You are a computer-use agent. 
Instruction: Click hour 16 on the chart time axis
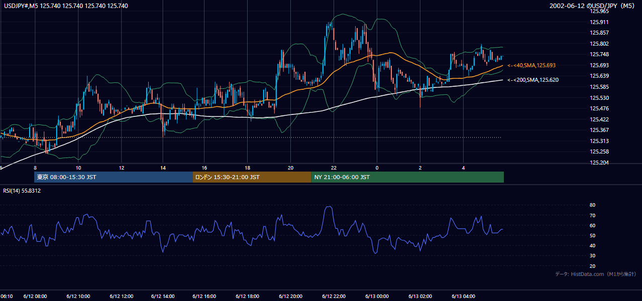click(x=204, y=168)
